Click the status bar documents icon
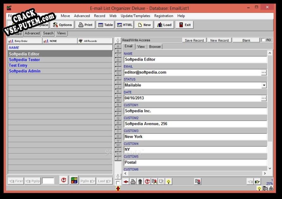The width and height of the screenshot is (282, 199). point(265,188)
